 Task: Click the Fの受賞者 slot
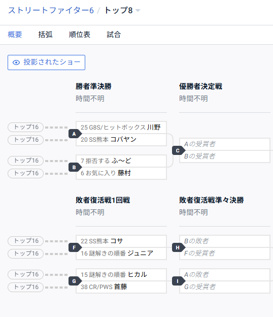(x=225, y=253)
